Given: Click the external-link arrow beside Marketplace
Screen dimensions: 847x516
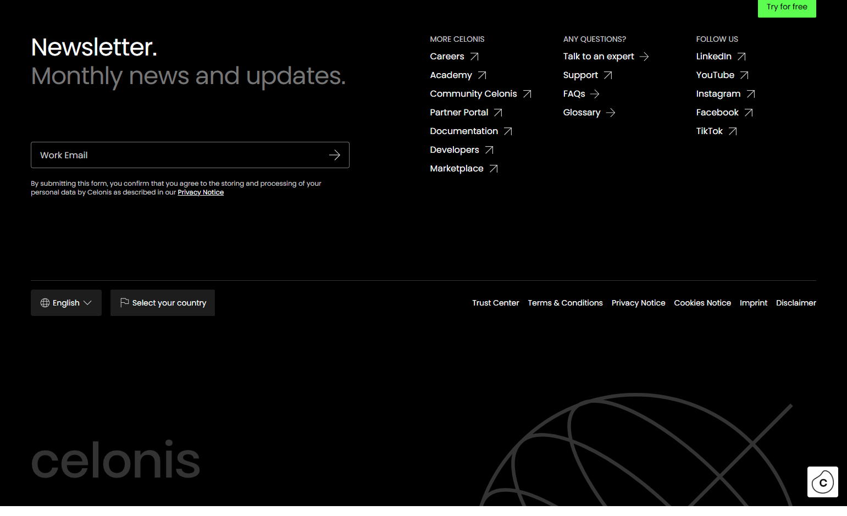Looking at the screenshot, I should pos(493,168).
